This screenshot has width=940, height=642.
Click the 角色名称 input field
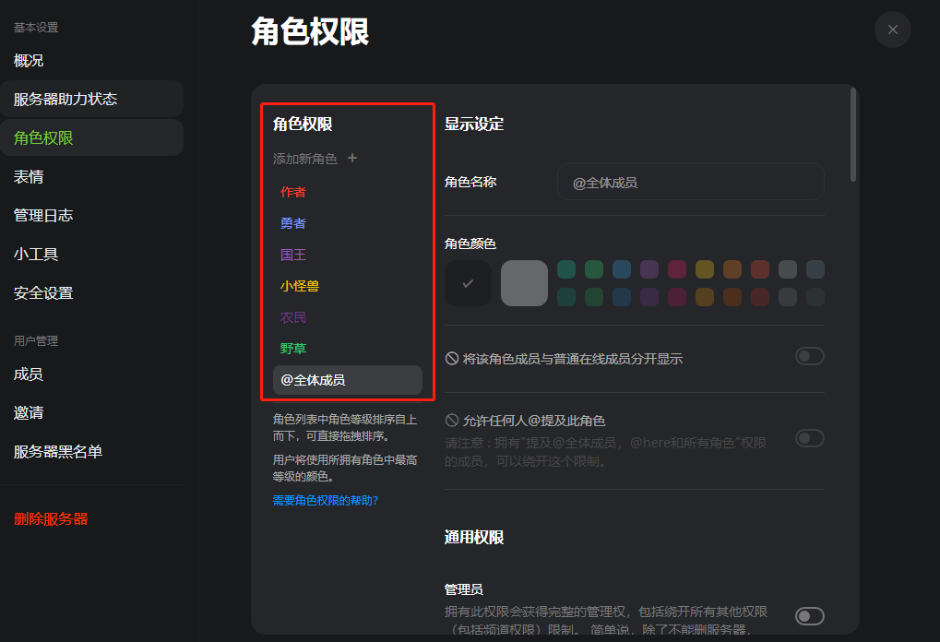tap(691, 182)
